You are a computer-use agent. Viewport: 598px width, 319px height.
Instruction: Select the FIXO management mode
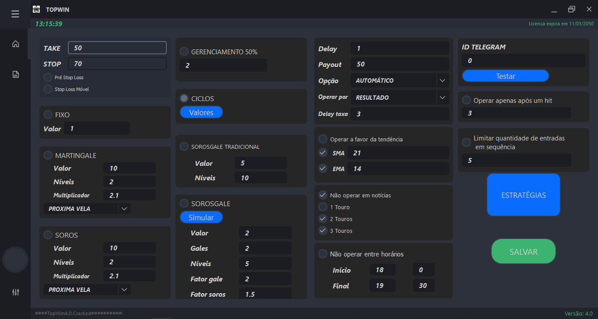click(48, 114)
